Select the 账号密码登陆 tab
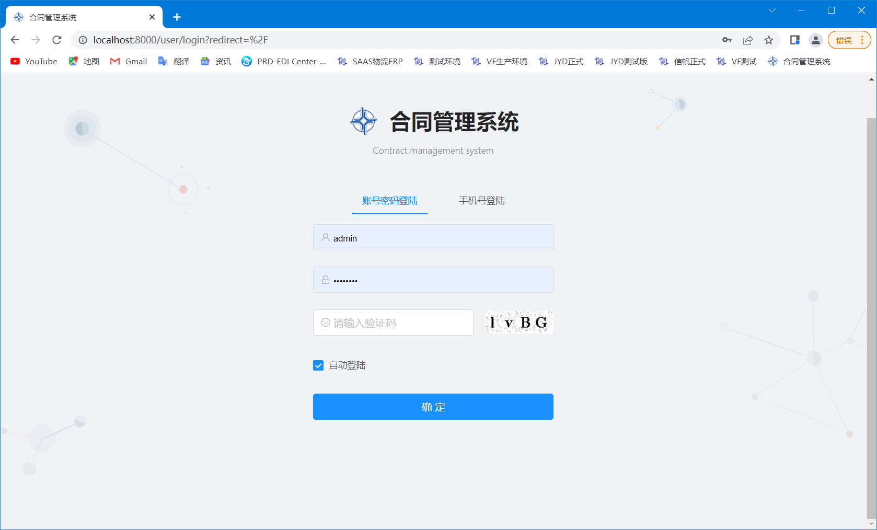877x530 pixels. [x=389, y=201]
